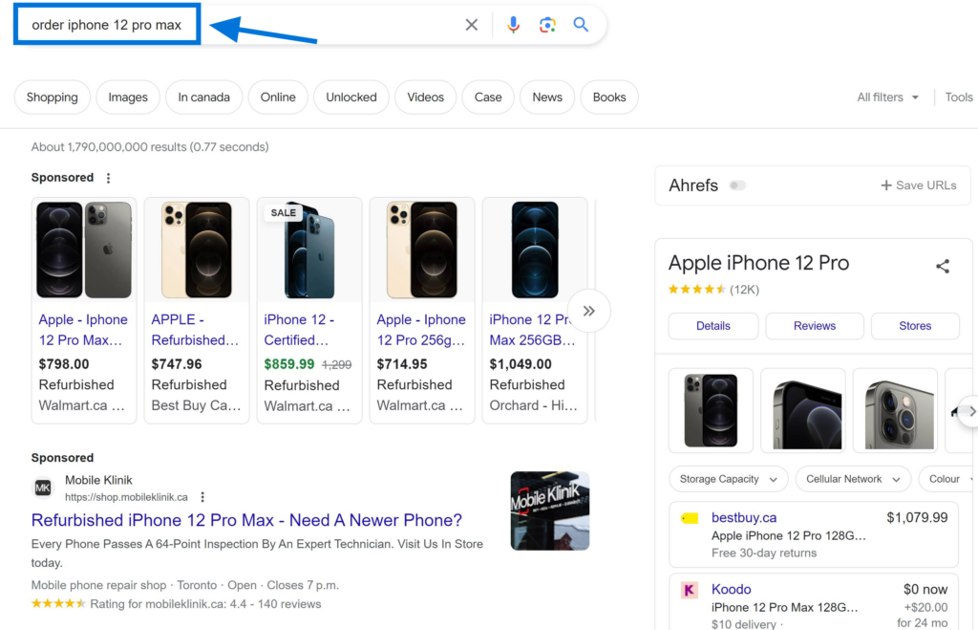Click the Save URLs button

(918, 185)
